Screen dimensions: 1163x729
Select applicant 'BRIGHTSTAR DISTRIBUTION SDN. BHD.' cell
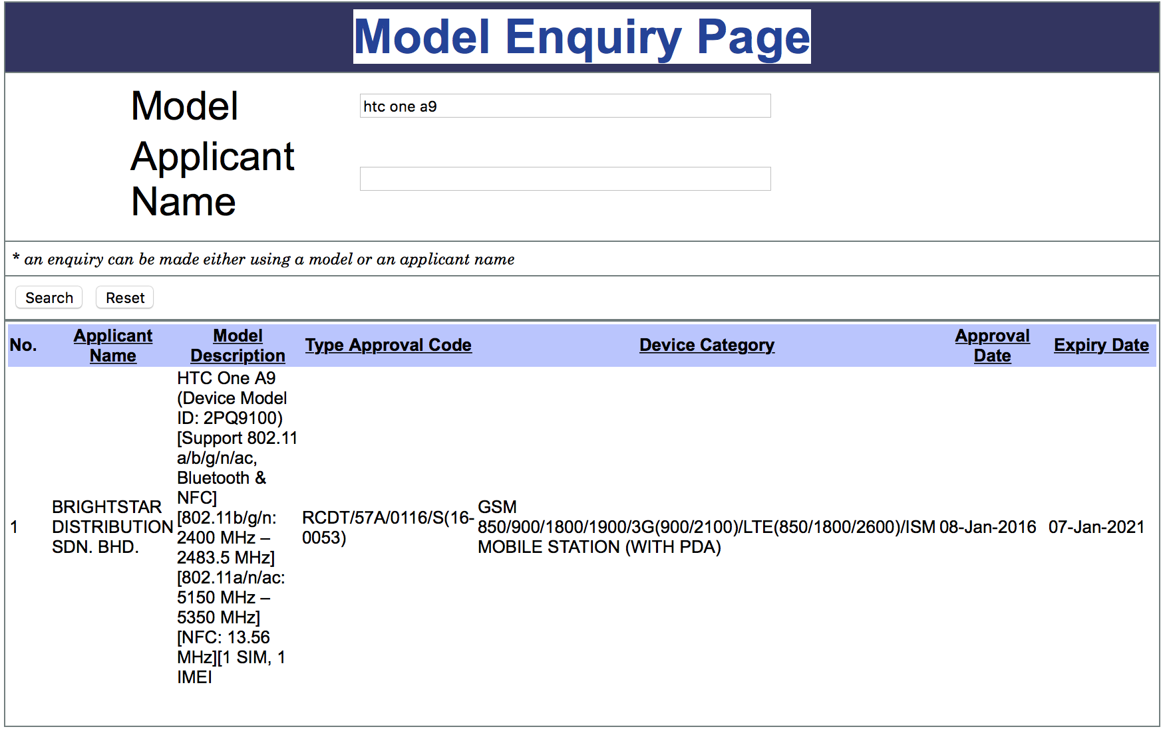click(x=112, y=527)
